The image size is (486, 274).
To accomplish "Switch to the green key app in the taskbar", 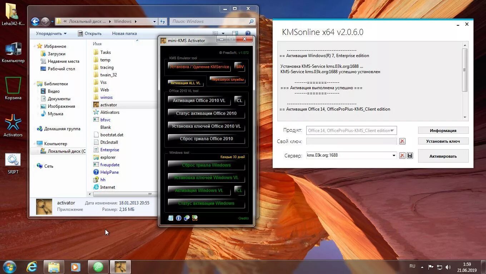I will coord(98,267).
